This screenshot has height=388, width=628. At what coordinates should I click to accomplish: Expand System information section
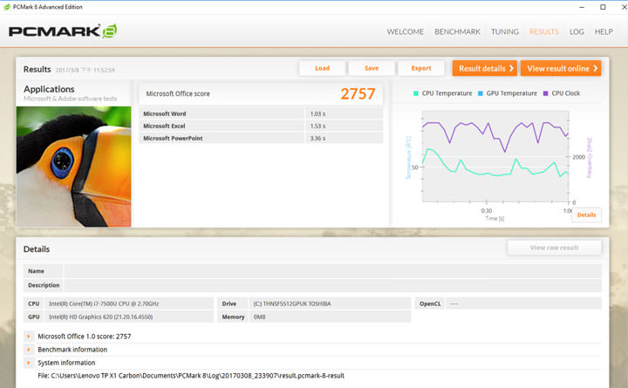tap(29, 363)
